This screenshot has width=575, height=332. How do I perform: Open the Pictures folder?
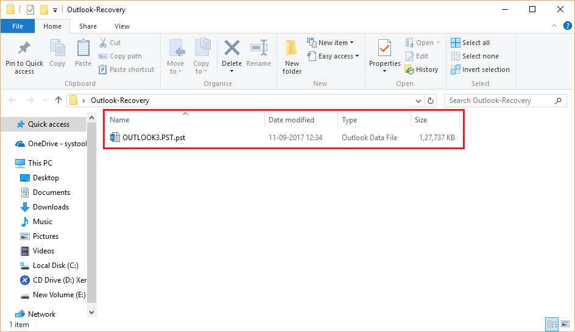(x=39, y=236)
